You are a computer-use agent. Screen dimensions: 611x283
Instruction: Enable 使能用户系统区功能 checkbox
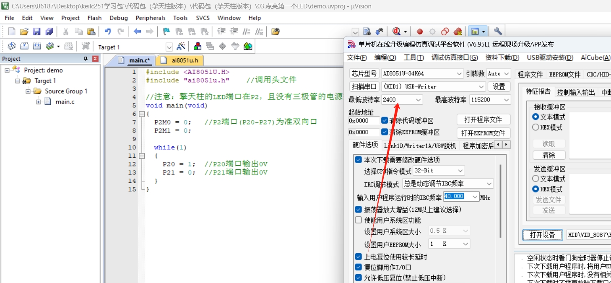[x=359, y=220]
